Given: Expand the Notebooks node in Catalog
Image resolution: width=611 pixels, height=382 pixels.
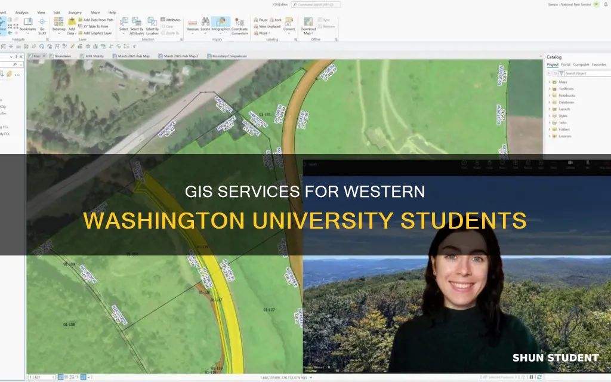Looking at the screenshot, I should (x=550, y=95).
